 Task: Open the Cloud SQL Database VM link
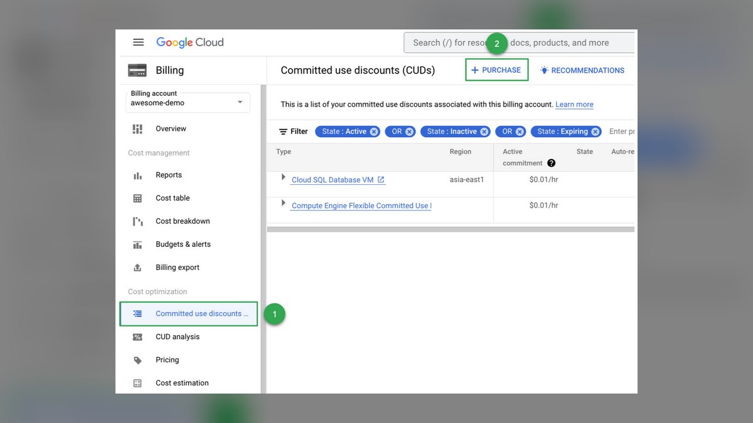click(333, 180)
